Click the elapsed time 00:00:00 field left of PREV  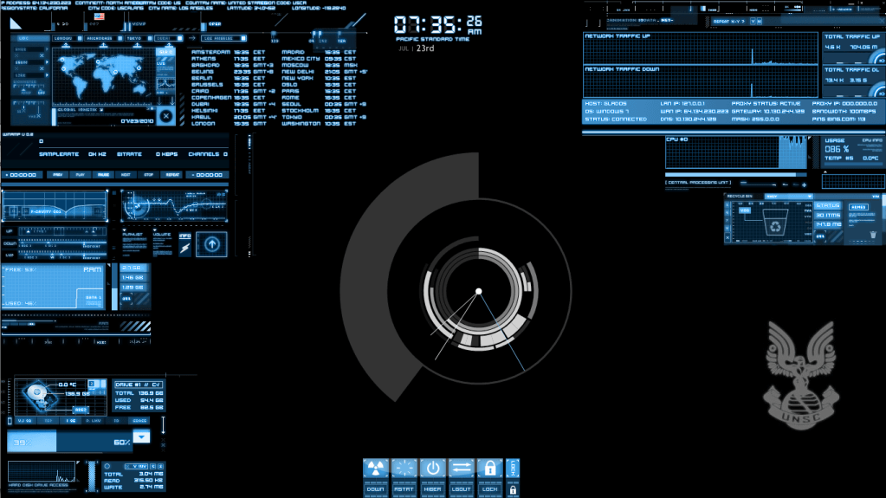coord(23,175)
